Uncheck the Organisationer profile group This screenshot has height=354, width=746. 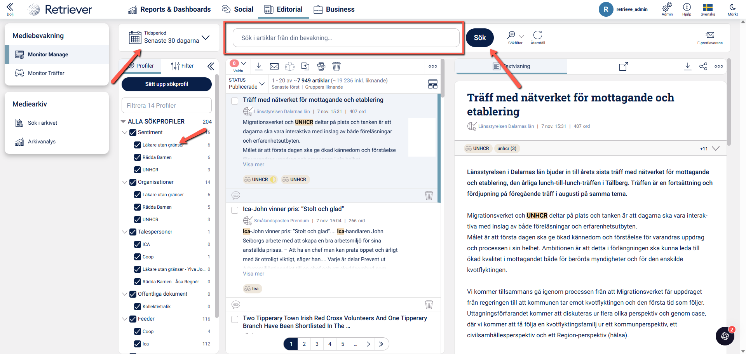coord(133,182)
